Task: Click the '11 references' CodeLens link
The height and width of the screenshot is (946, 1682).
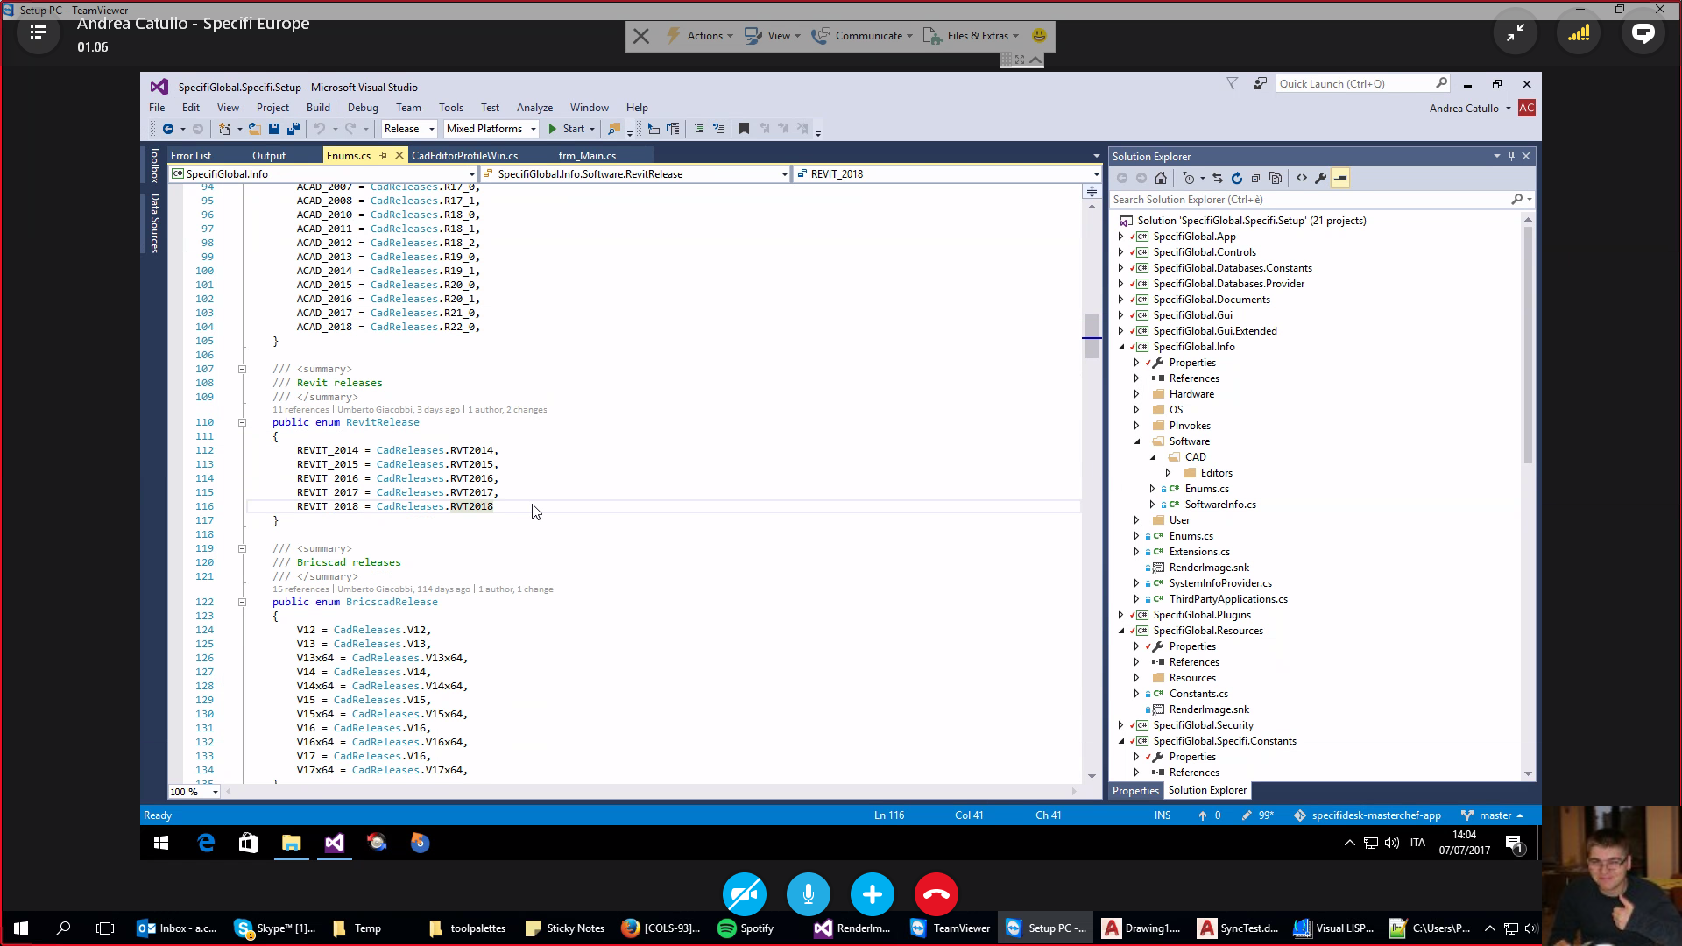Action: point(300,410)
